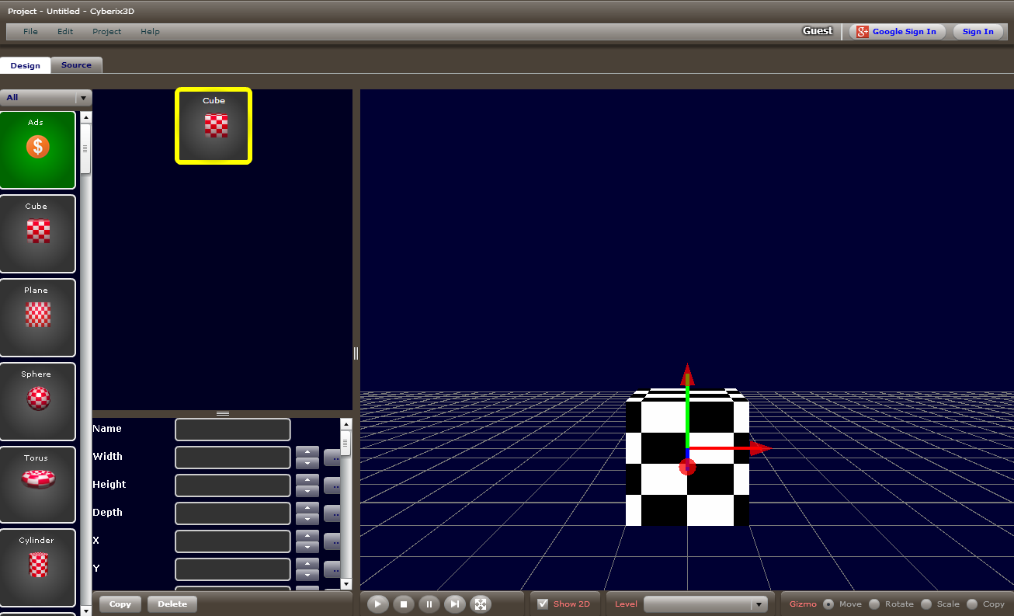Select the Sphere object in the library
Screen dimensions: 1014x616
point(37,402)
